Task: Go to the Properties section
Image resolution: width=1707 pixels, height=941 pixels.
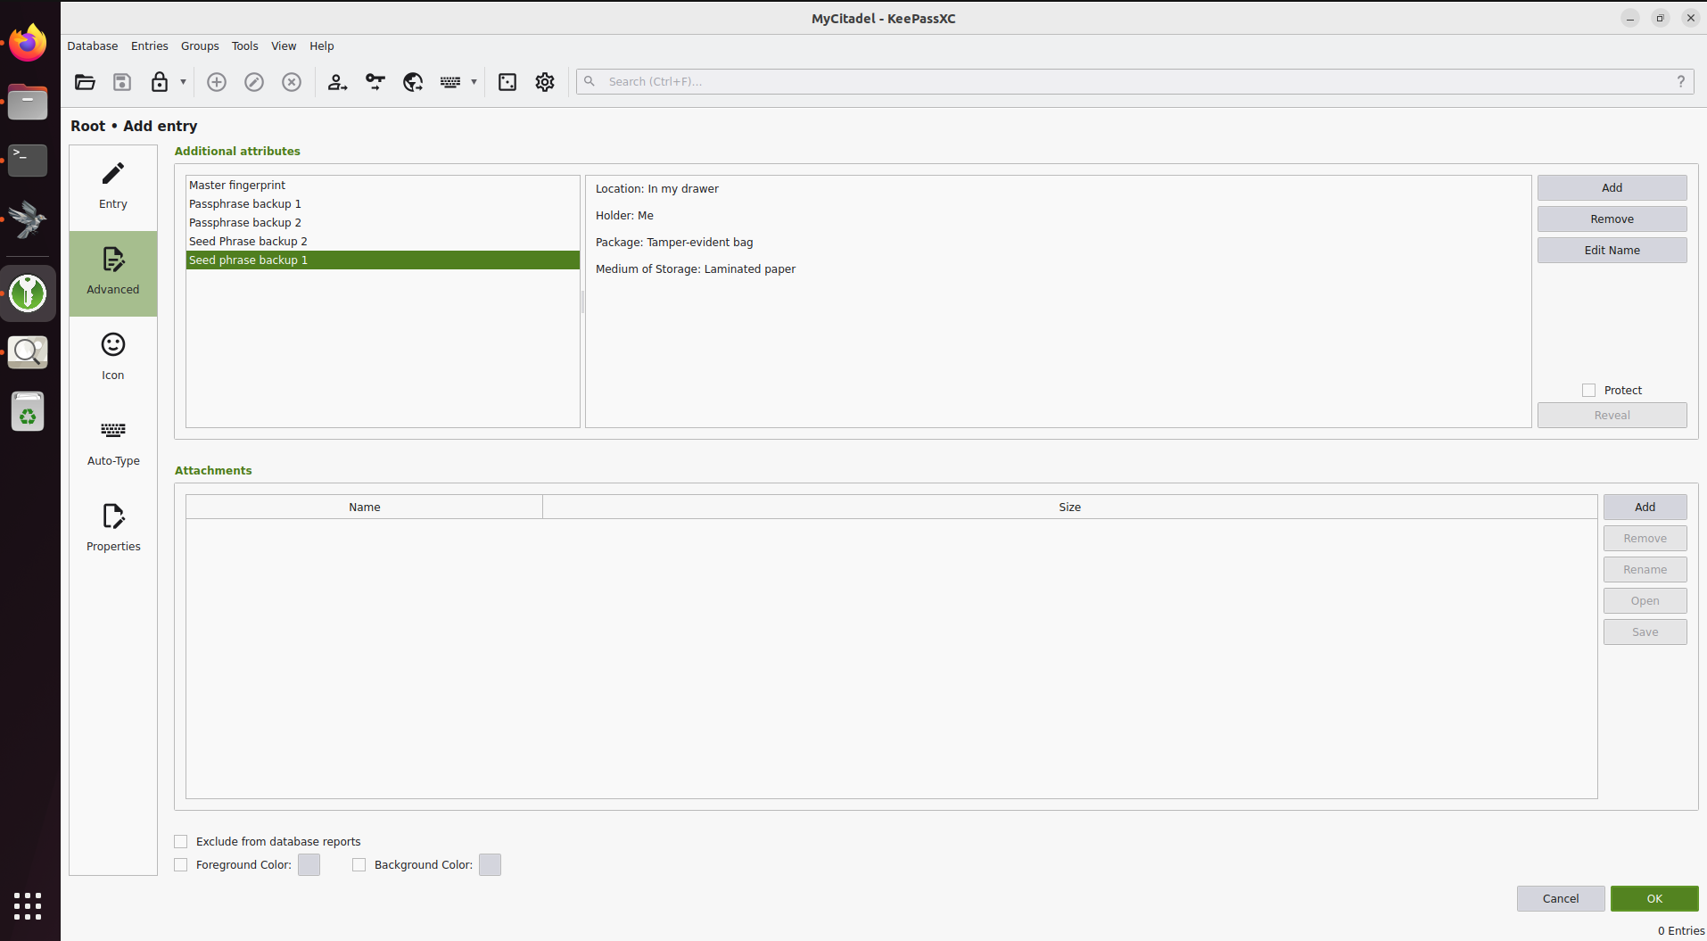Action: pos(113,531)
